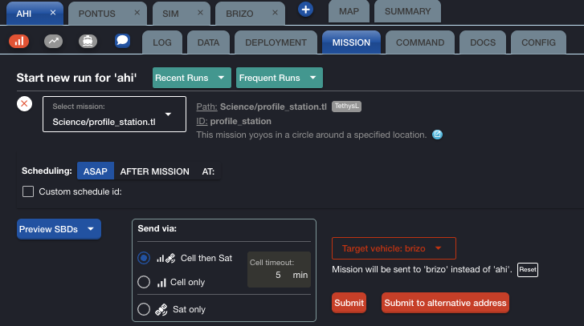Click the orange bar chart icon
584x326 pixels.
[x=19, y=41]
